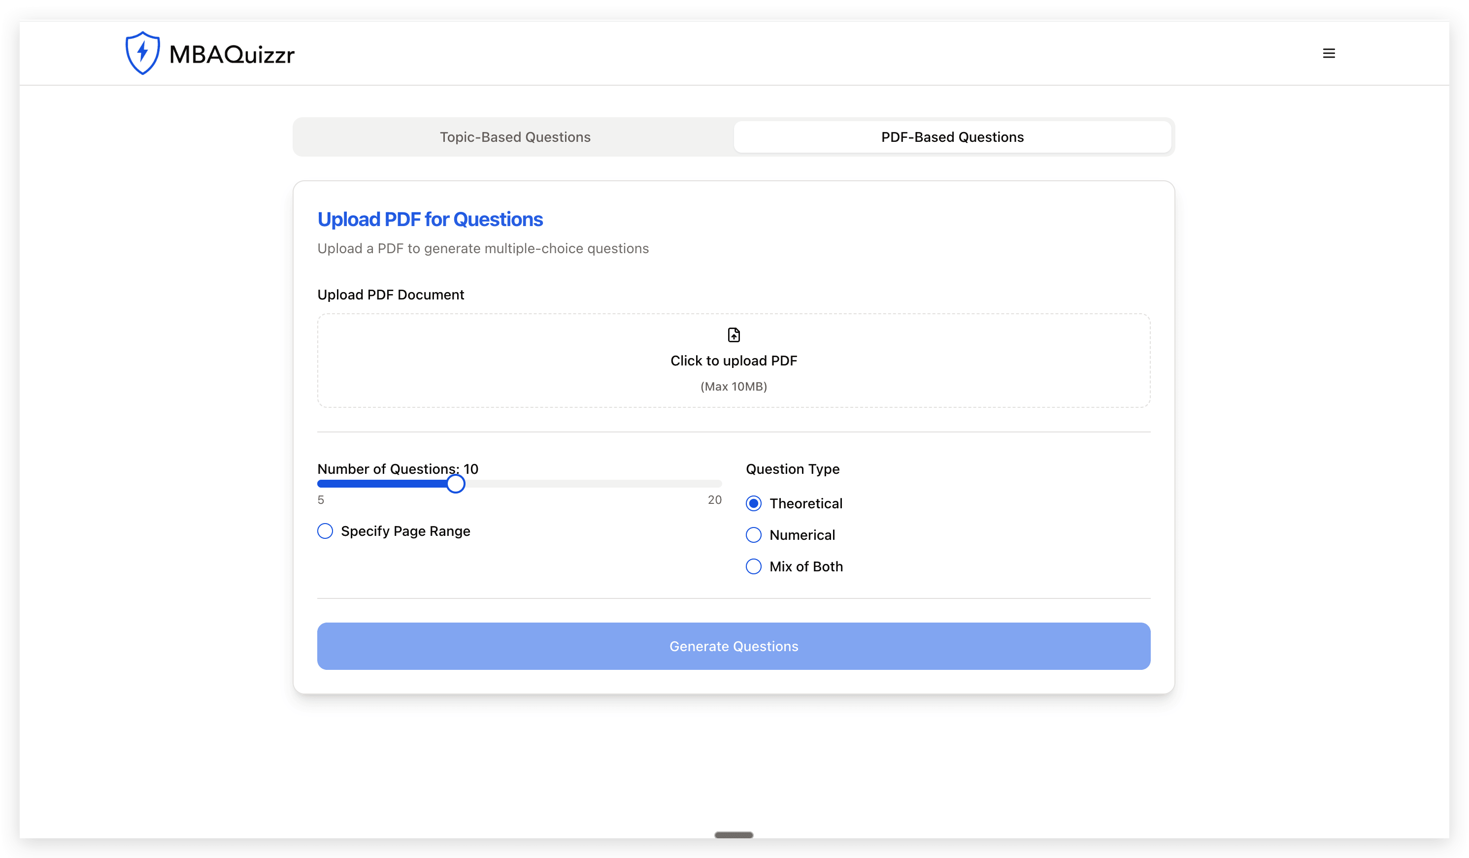Click the MBAQuizzr brand name text

(231, 53)
